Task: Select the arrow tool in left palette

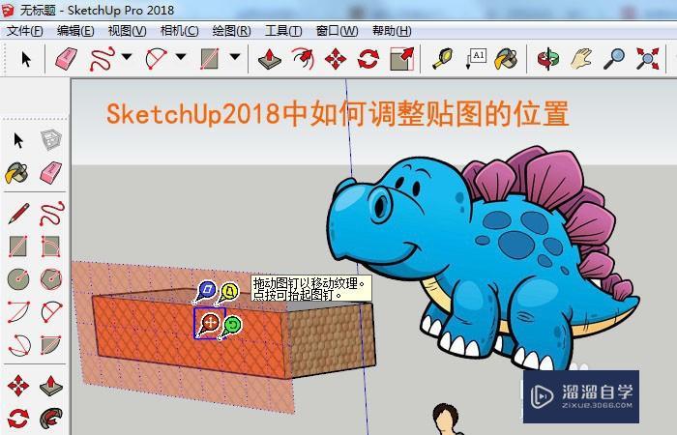Action: tap(18, 140)
